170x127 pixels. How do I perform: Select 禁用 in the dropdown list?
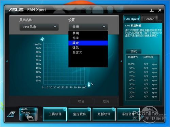[x=88, y=33]
